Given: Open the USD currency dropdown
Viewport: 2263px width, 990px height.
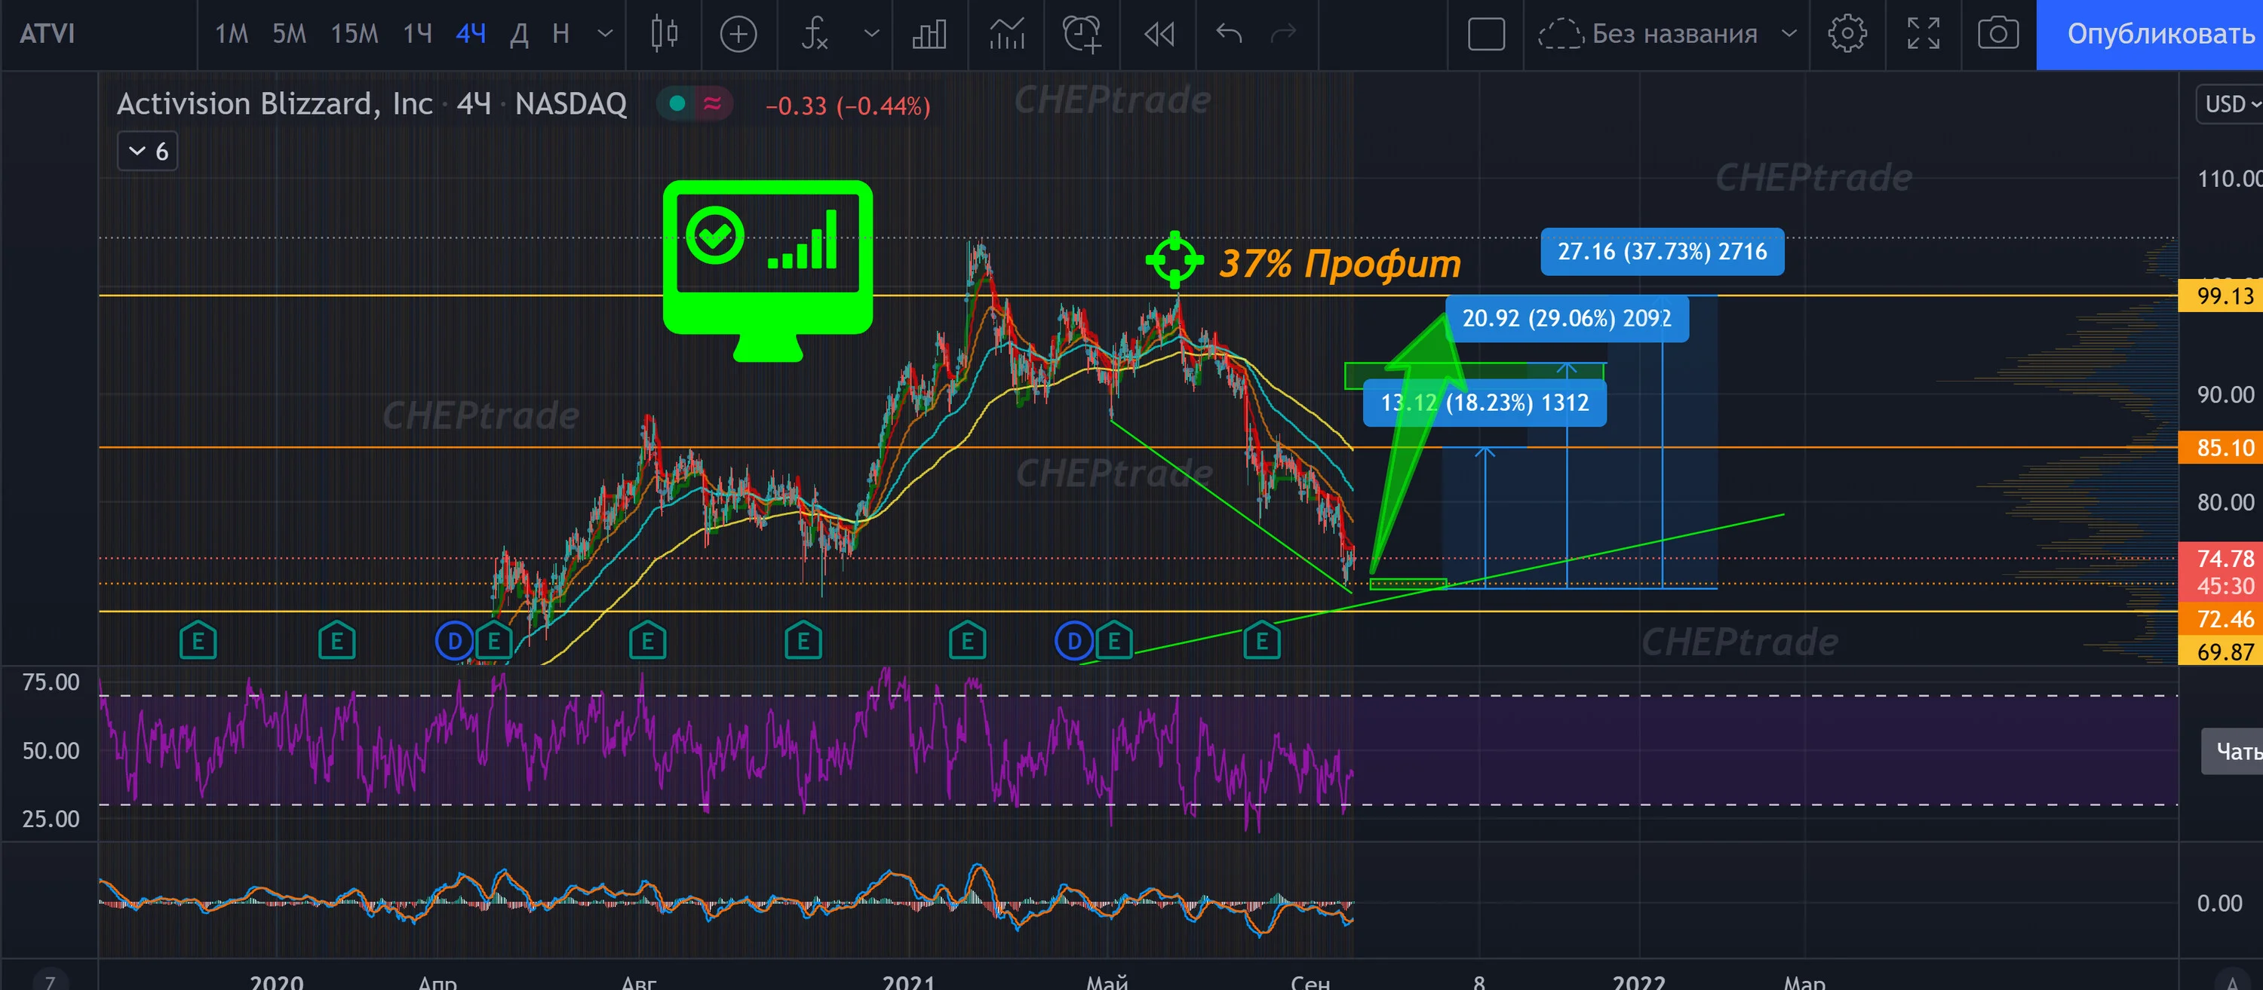Looking at the screenshot, I should (2230, 103).
